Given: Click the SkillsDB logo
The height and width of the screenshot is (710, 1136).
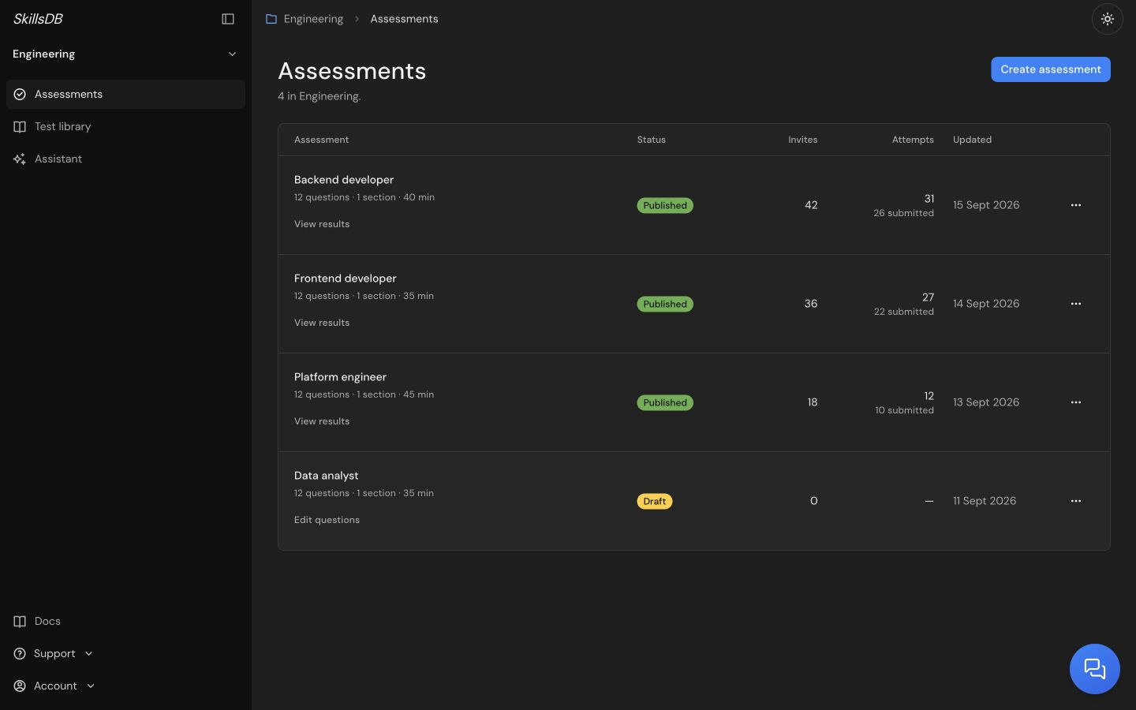Looking at the screenshot, I should pyautogui.click(x=38, y=19).
